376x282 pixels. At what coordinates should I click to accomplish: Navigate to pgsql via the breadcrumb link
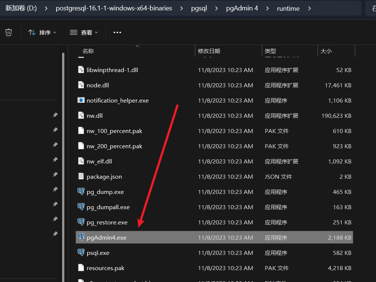(199, 7)
